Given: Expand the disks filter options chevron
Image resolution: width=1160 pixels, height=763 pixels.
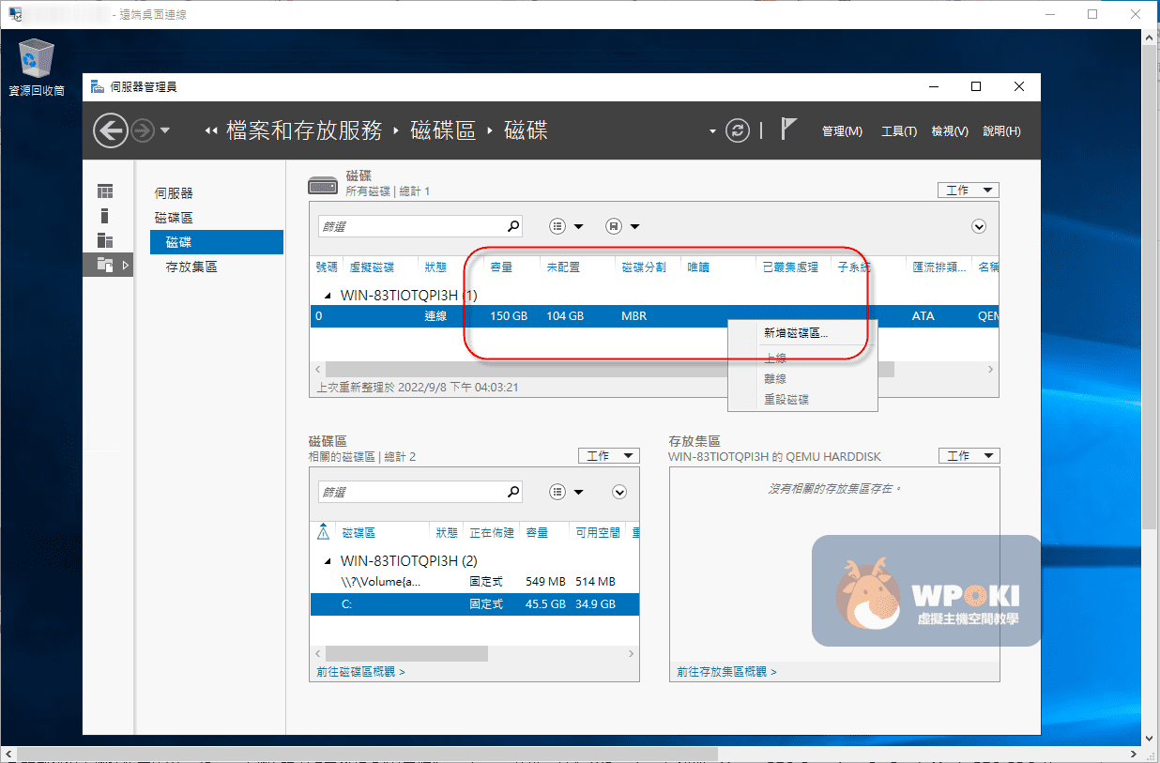Looking at the screenshot, I should tap(979, 226).
